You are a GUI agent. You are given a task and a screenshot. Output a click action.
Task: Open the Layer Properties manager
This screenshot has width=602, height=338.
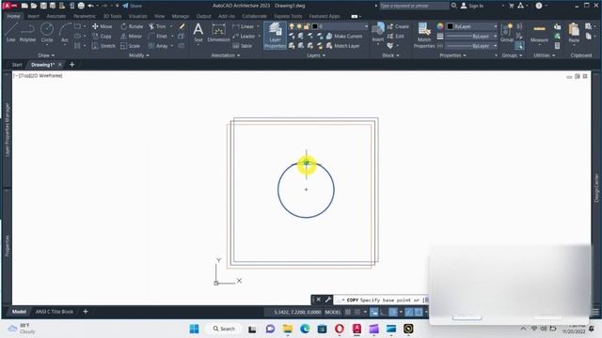tap(275, 36)
